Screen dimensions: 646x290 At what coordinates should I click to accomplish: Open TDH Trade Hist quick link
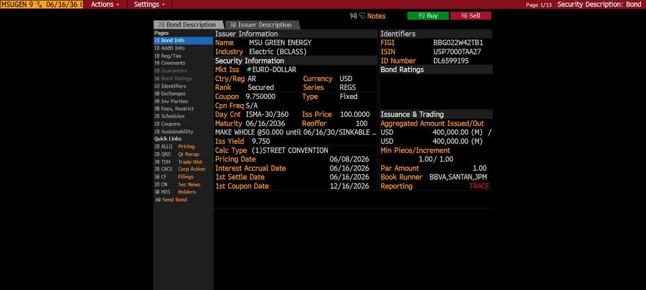coord(179,161)
